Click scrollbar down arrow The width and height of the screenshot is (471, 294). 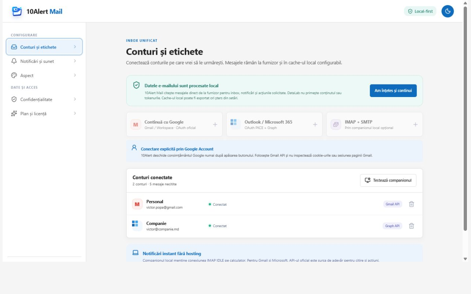click(x=465, y=259)
